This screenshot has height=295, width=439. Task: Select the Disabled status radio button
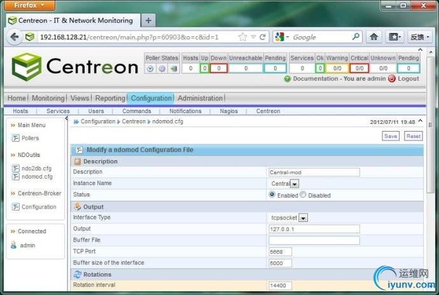(303, 195)
